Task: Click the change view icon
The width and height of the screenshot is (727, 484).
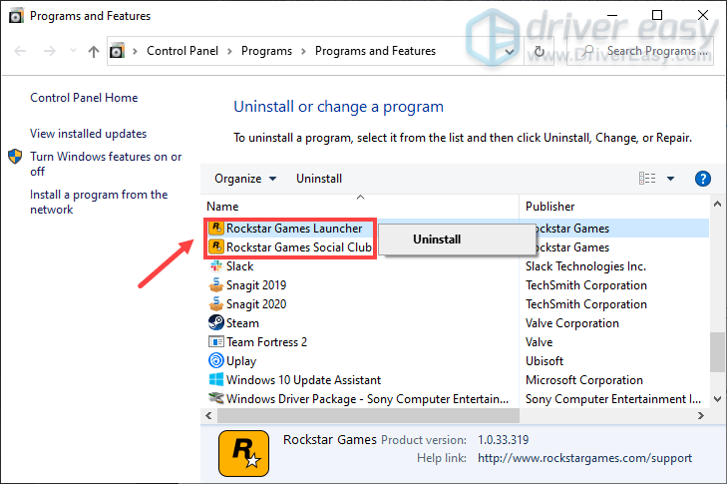Action: (647, 179)
